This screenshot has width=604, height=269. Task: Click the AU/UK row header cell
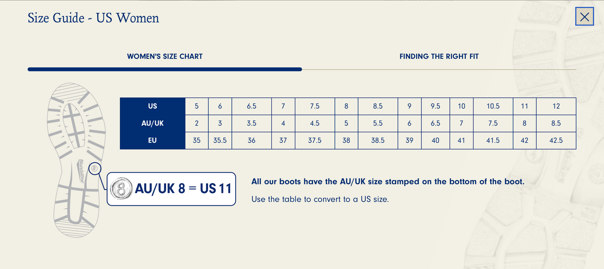[152, 123]
